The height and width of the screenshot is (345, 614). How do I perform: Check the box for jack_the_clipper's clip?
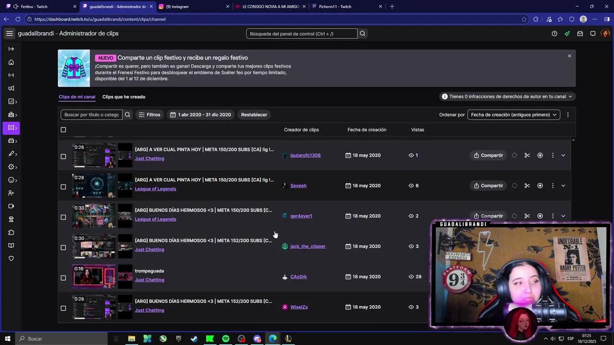[x=63, y=248]
